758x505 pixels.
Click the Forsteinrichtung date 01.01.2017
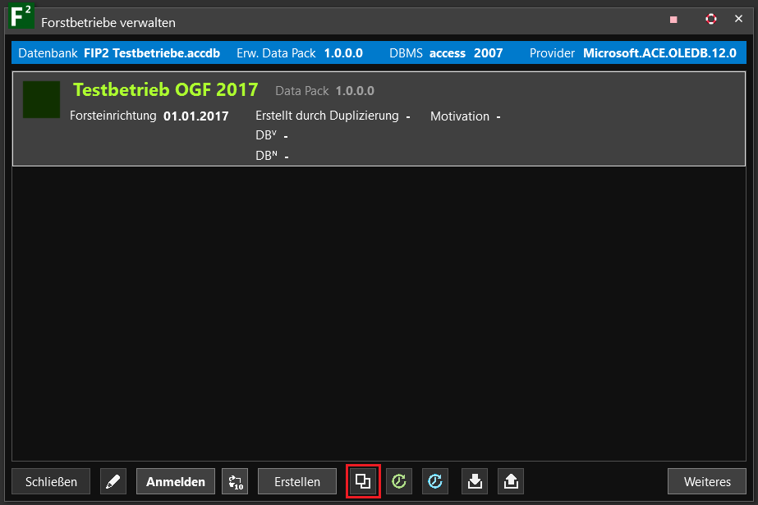point(196,116)
